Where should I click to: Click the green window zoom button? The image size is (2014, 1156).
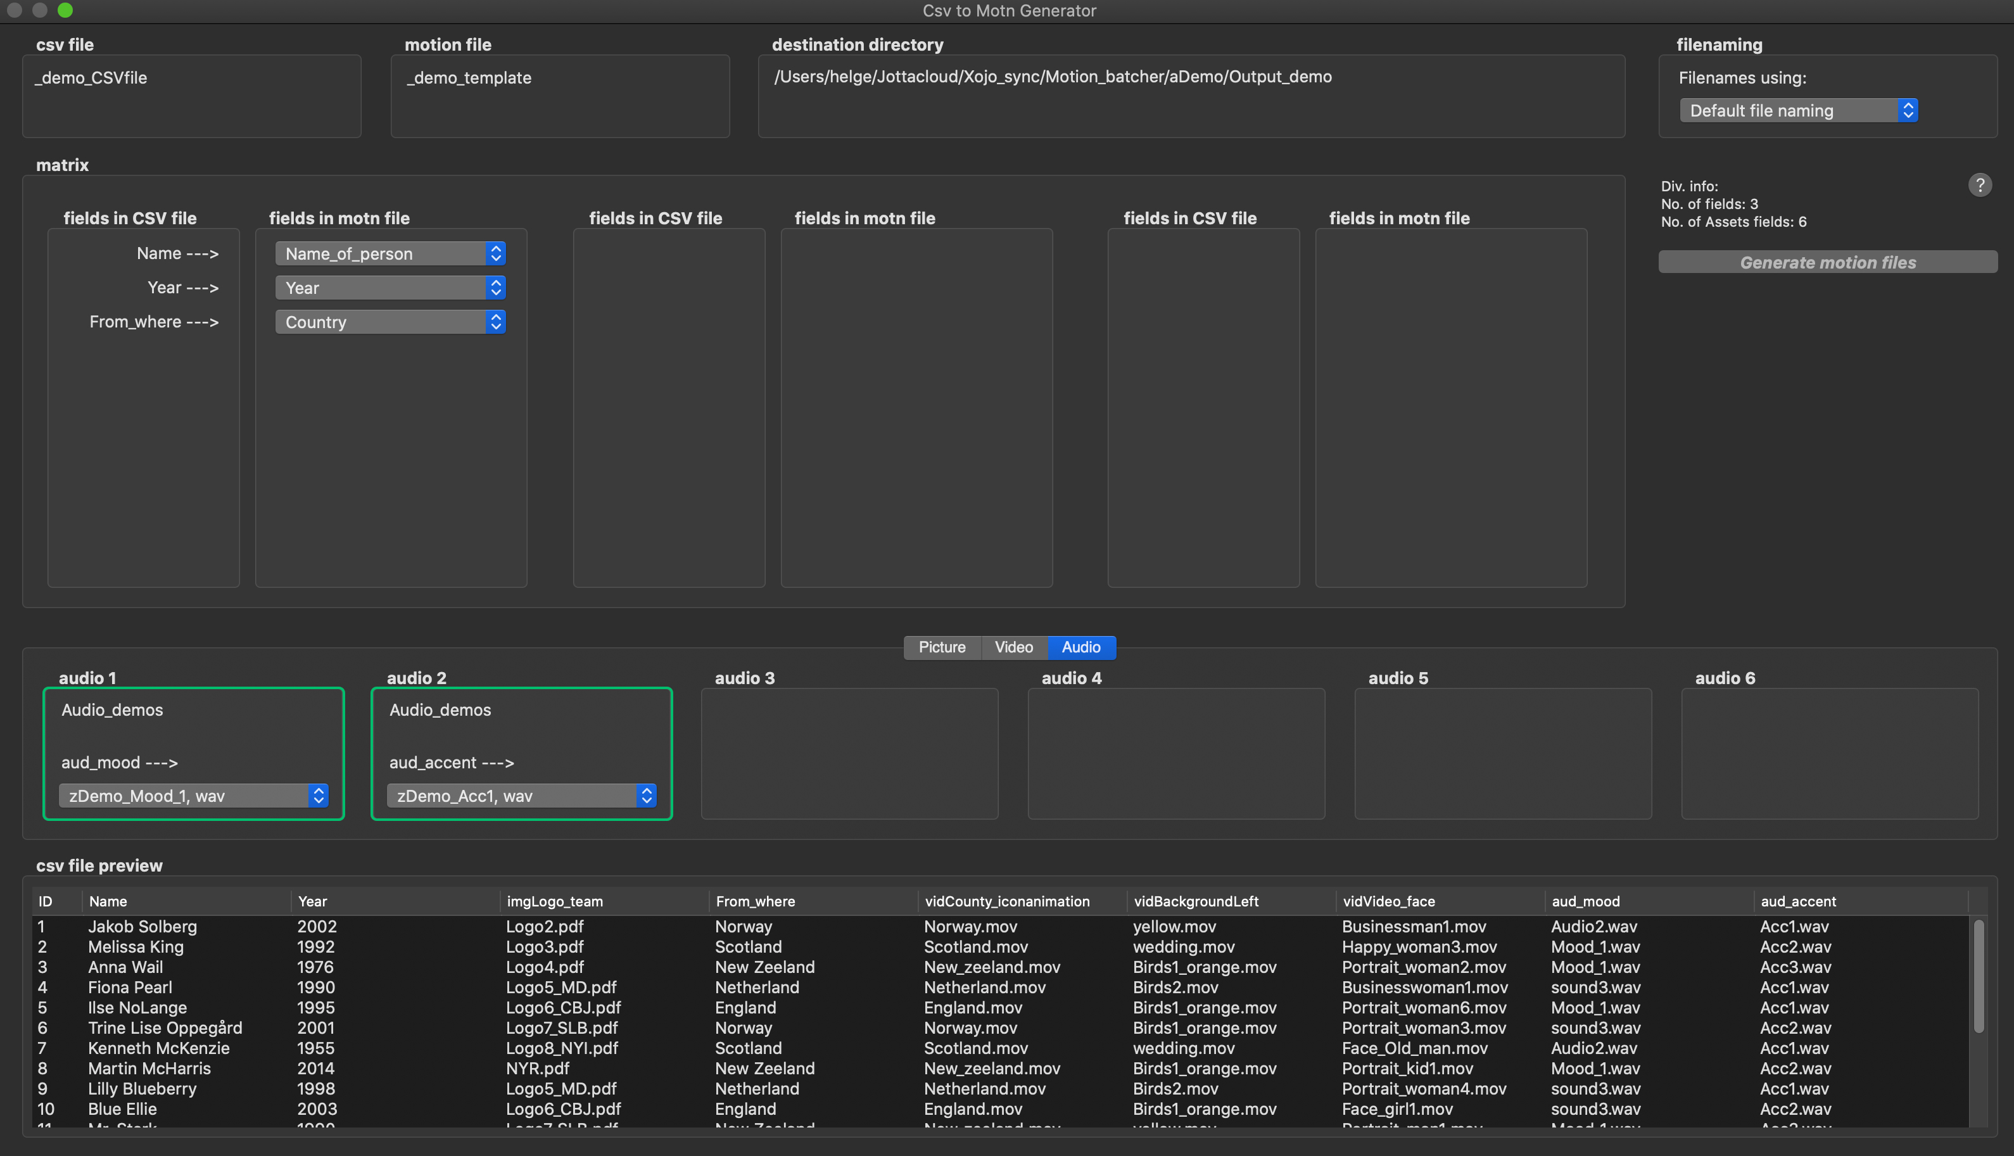click(x=65, y=10)
